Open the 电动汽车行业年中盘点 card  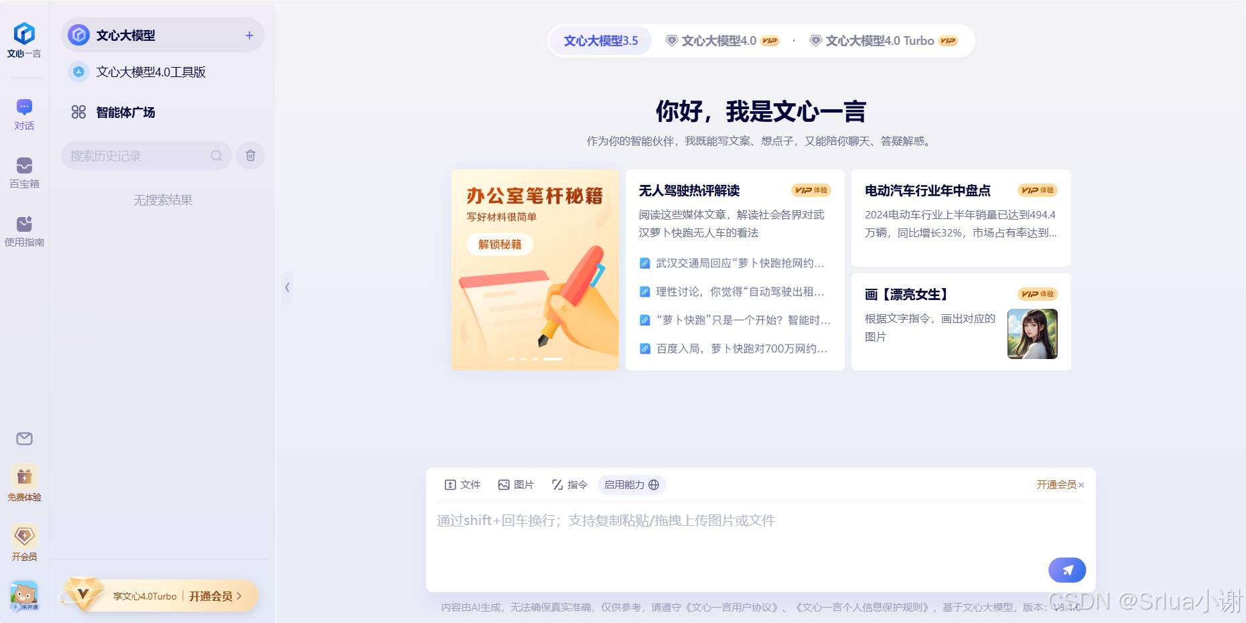coord(961,218)
